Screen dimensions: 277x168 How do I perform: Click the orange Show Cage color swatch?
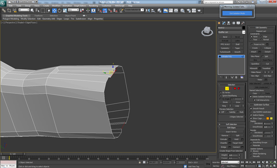click(x=268, y=118)
